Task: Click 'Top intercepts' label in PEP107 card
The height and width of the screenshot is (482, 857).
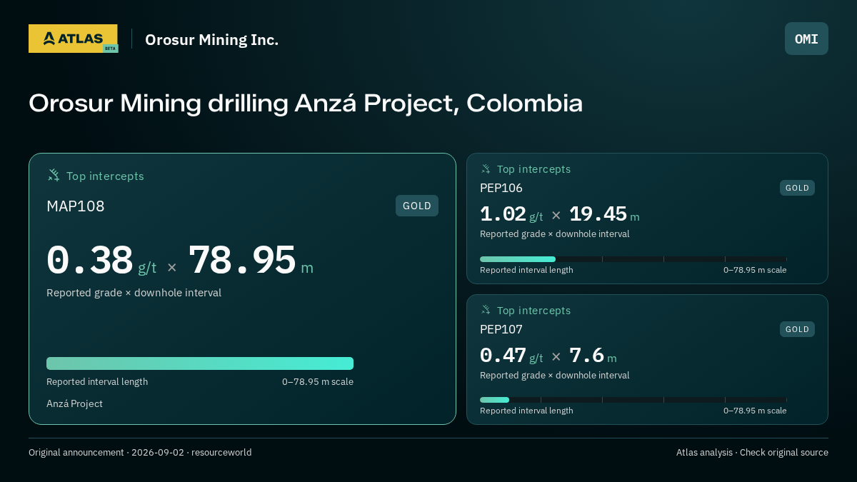Action: [534, 311]
